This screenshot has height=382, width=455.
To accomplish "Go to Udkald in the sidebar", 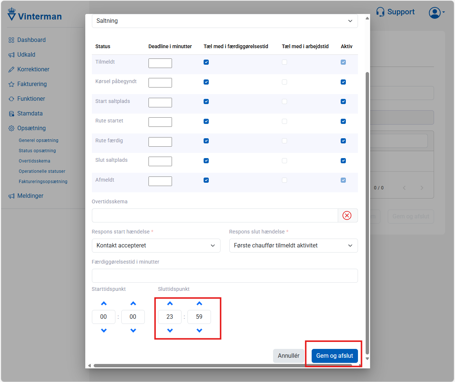I will (x=26, y=55).
